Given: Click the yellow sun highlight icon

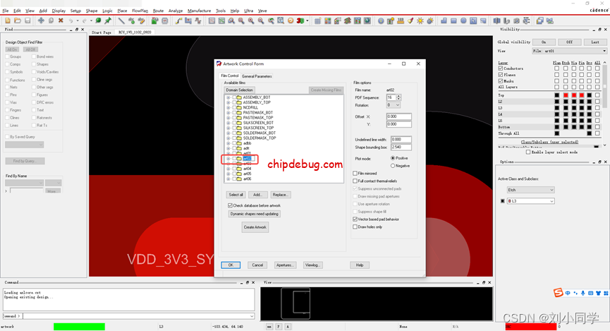Looking at the screenshot, I should point(420,20).
